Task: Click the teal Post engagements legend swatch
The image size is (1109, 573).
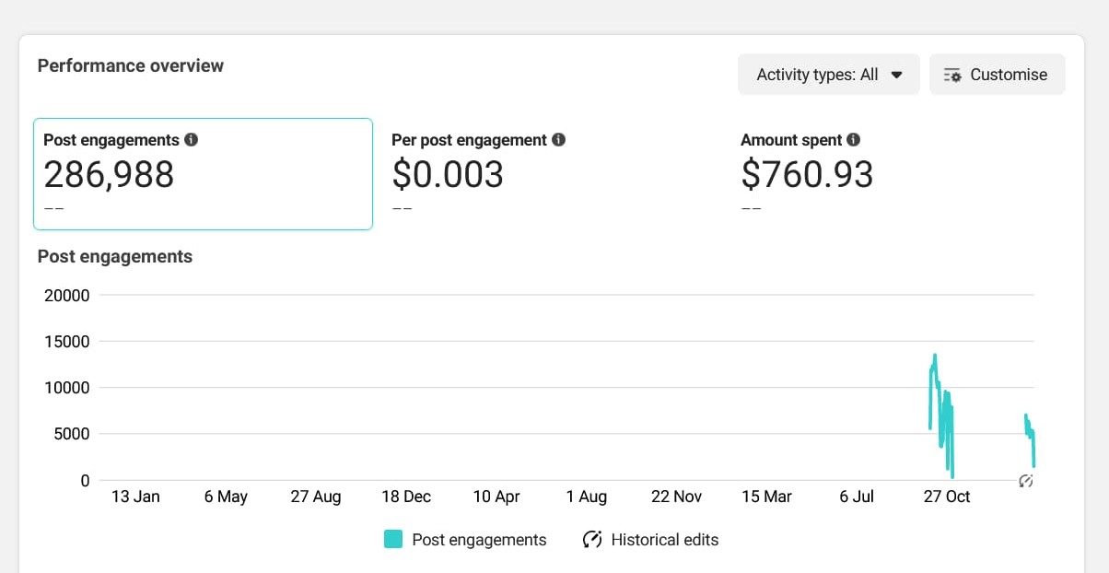Action: pyautogui.click(x=393, y=540)
